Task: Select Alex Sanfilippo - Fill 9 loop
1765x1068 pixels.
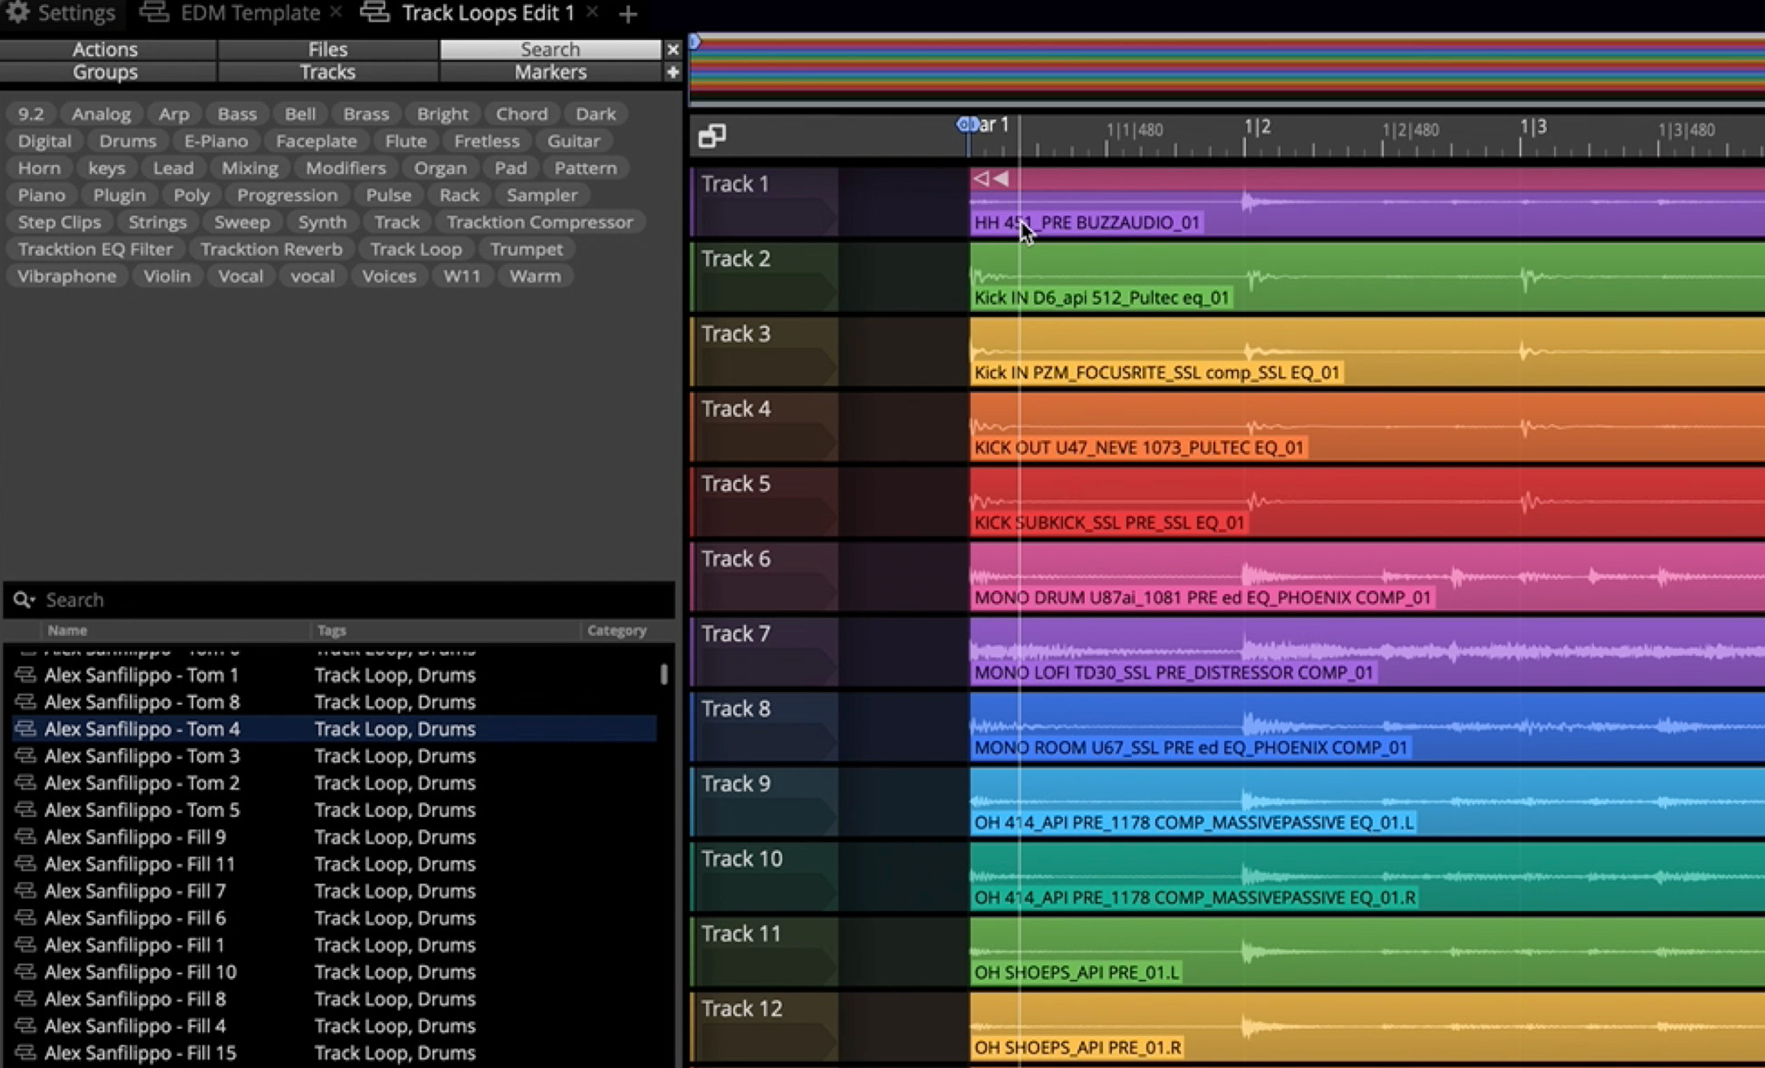Action: click(x=135, y=837)
